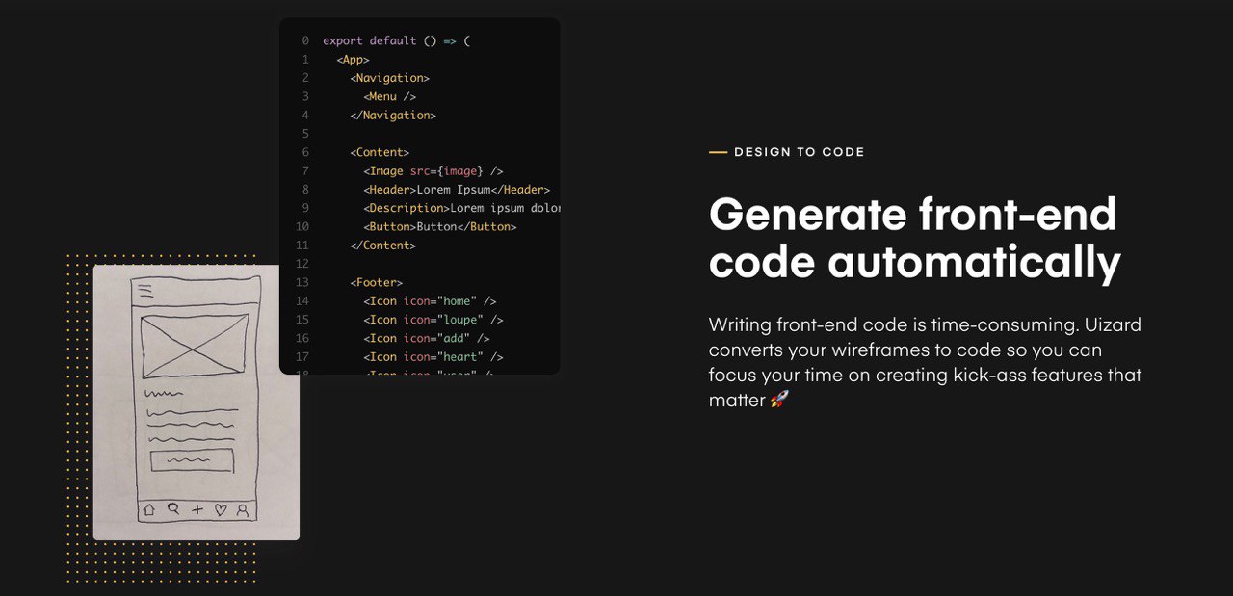Click the "<Menu />" code line
Viewport: 1233px width, 596px height.
[390, 96]
